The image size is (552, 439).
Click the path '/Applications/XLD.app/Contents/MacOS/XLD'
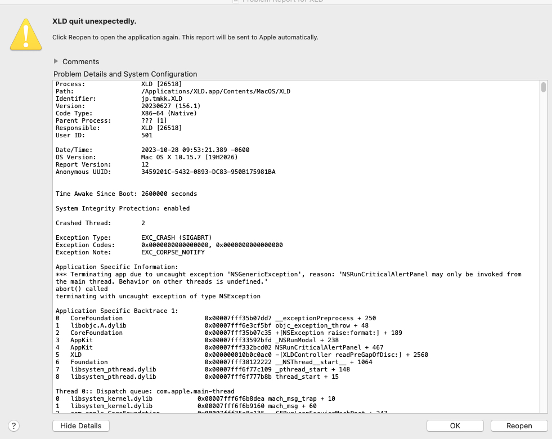coord(216,92)
